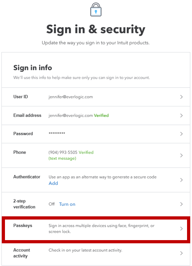Open the User ID row chevron
The height and width of the screenshot is (266, 192).
coord(181,97)
